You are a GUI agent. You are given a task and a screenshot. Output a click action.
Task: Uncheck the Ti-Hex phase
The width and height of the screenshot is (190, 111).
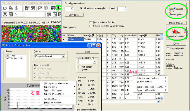8,56
